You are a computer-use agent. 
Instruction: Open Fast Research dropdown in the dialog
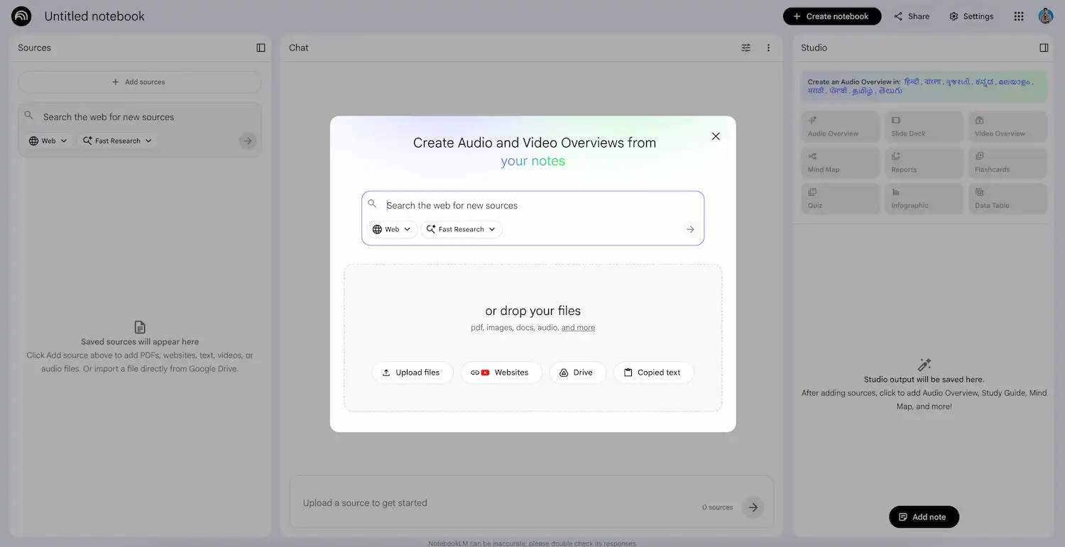[461, 229]
